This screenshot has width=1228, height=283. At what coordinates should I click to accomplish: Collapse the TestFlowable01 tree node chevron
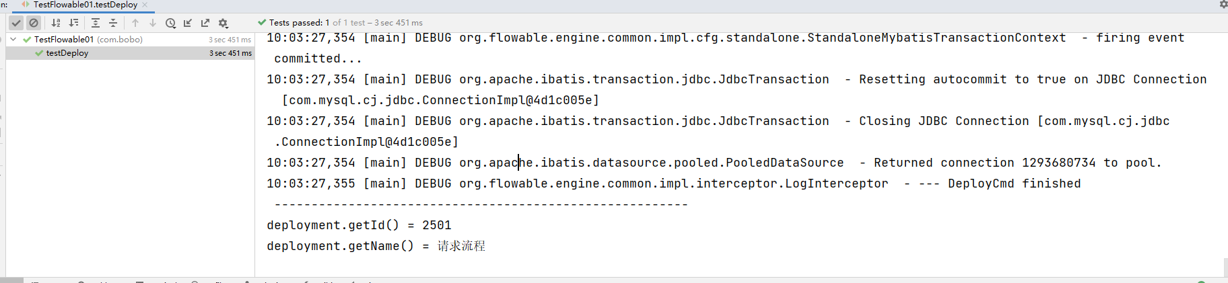(13, 39)
